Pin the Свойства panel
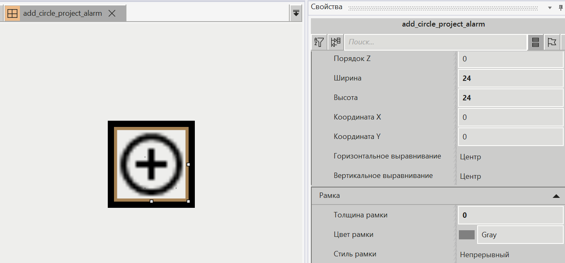Viewport: 565px width, 263px height. [x=560, y=7]
